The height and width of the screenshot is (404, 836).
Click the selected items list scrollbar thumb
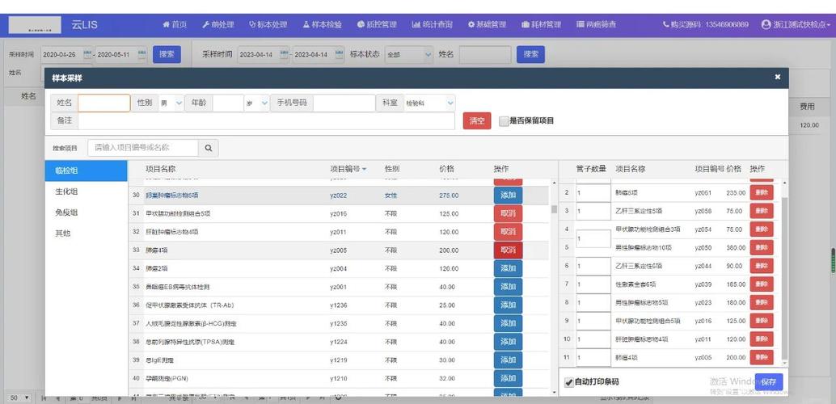783,277
